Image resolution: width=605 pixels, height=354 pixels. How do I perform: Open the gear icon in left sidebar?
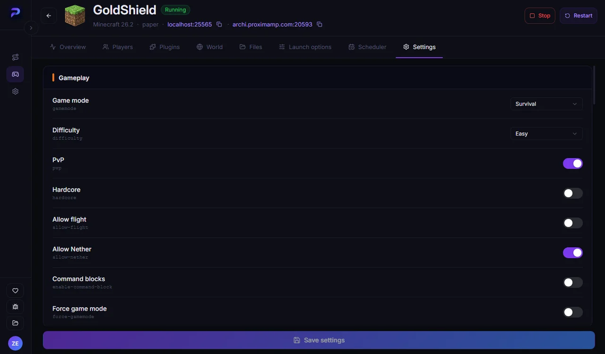tap(15, 91)
